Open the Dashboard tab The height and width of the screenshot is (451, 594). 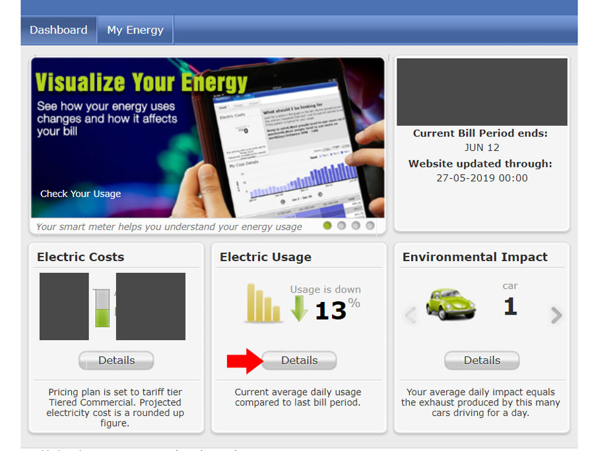click(x=59, y=30)
